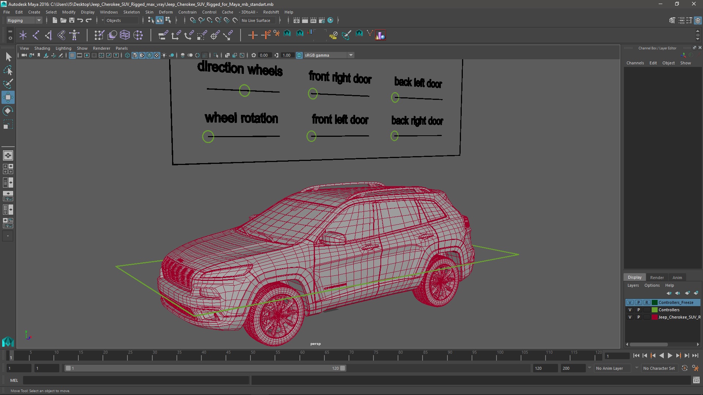Open the Channels menu in Channel Box

coord(635,63)
